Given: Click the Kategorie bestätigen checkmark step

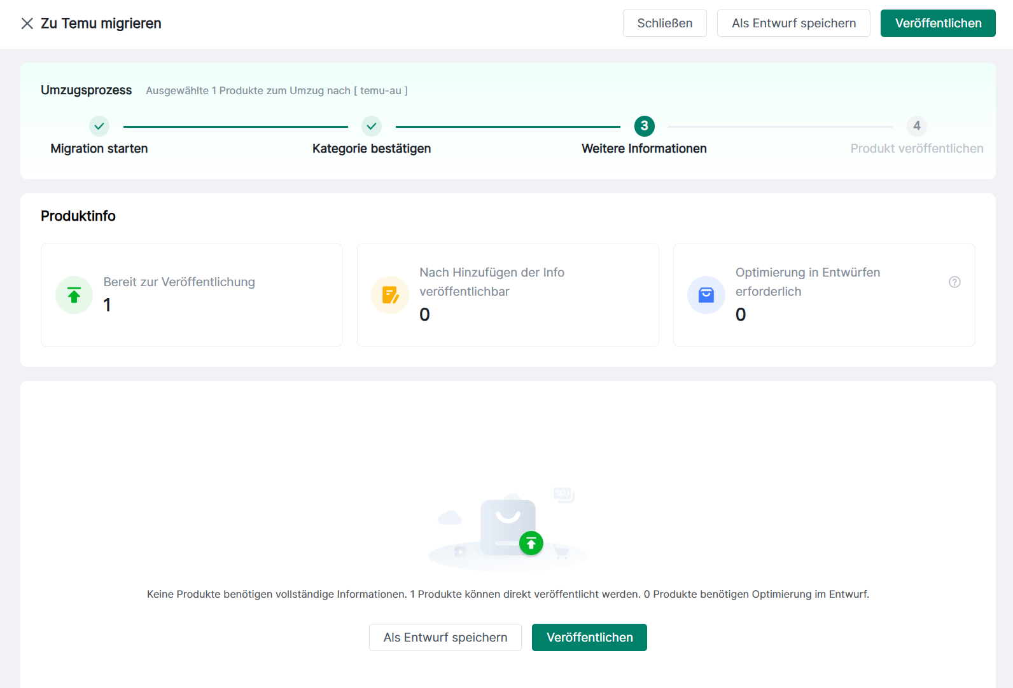Looking at the screenshot, I should pyautogui.click(x=372, y=126).
